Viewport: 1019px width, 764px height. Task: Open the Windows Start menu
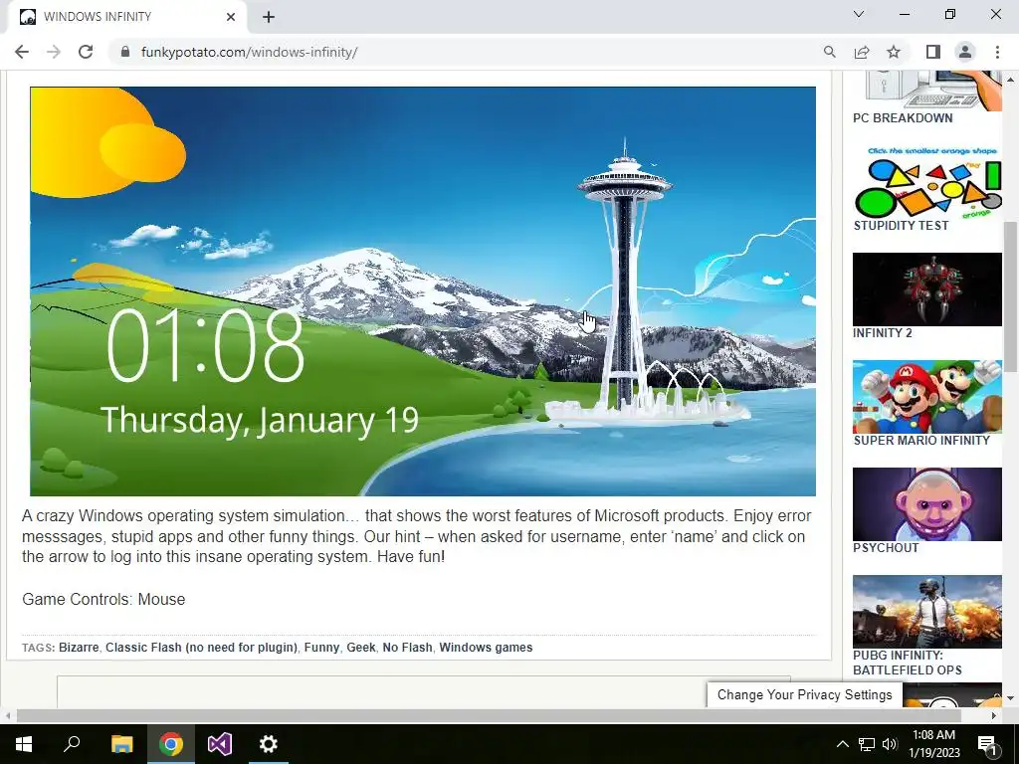pyautogui.click(x=24, y=744)
